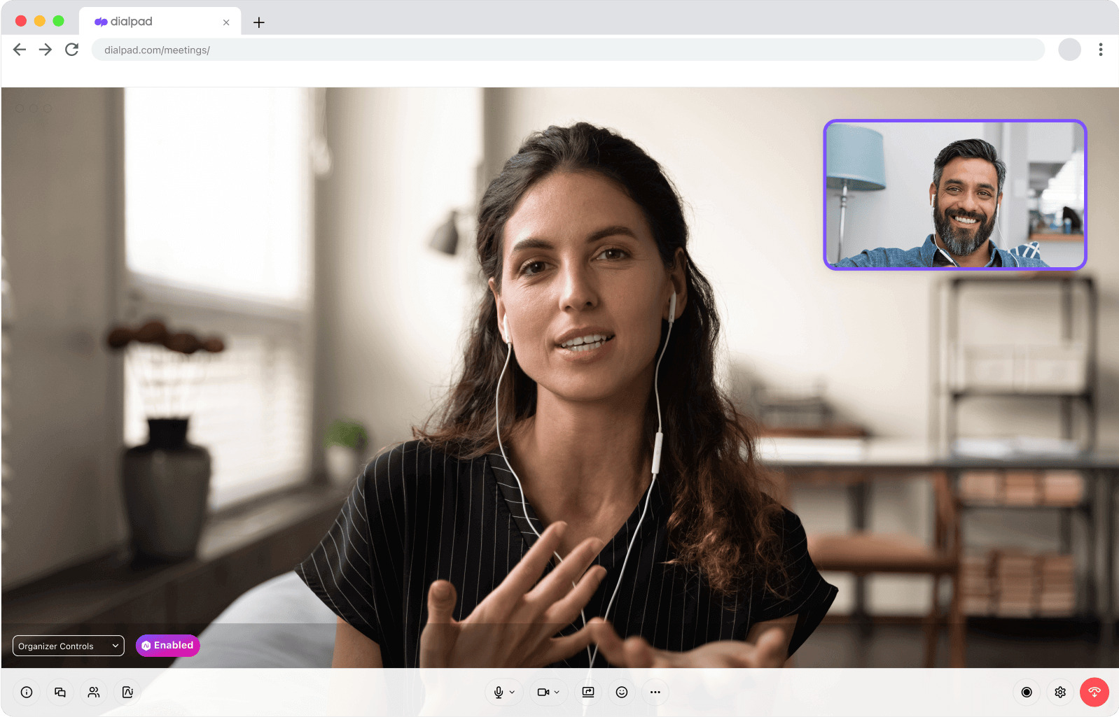Go back in browser history
The height and width of the screenshot is (717, 1119).
point(20,50)
